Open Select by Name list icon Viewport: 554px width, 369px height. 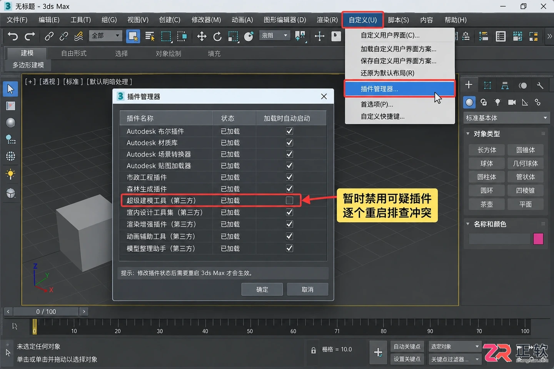(x=150, y=37)
